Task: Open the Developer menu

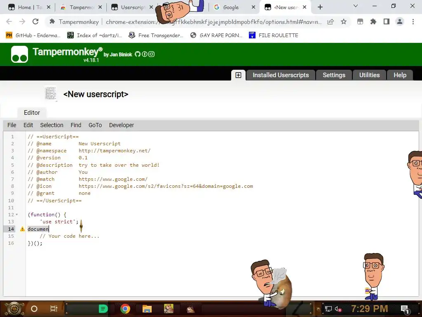Action: click(x=122, y=125)
